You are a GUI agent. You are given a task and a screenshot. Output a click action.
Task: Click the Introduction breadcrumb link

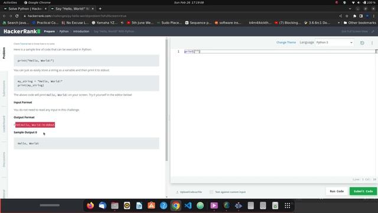pos(81,31)
